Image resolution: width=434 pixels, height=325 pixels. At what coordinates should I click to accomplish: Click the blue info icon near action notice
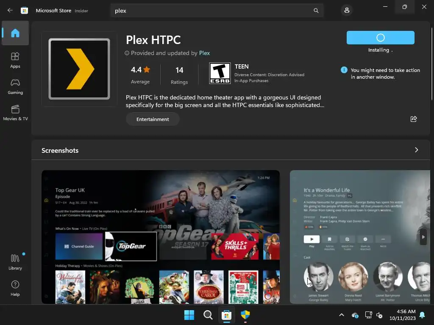(344, 70)
